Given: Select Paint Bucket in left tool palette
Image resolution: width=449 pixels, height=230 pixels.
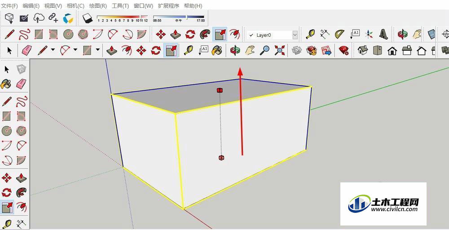Looking at the screenshot, I should (x=6, y=84).
